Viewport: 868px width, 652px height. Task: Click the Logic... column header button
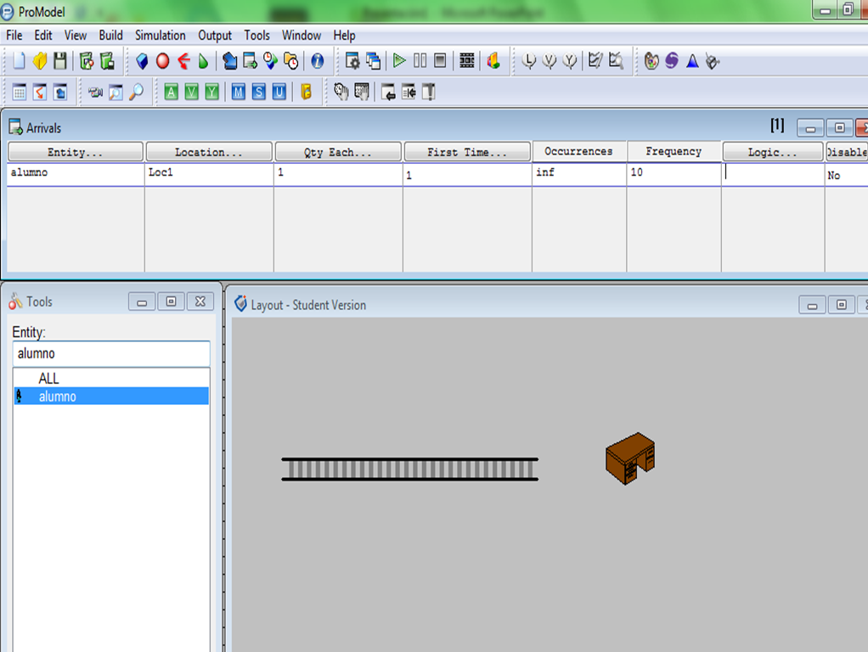pos(773,152)
